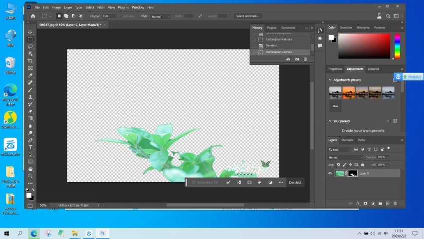Click the Select and Mask button

click(x=247, y=16)
